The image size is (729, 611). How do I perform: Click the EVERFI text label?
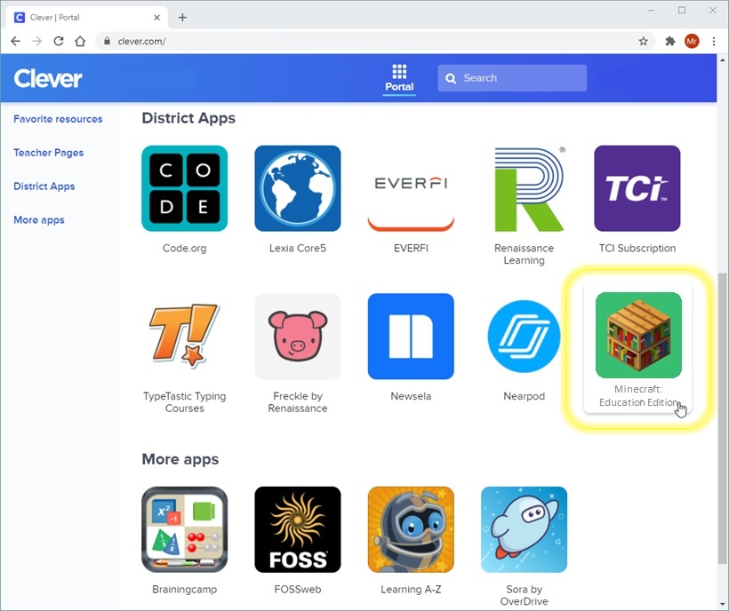point(411,249)
